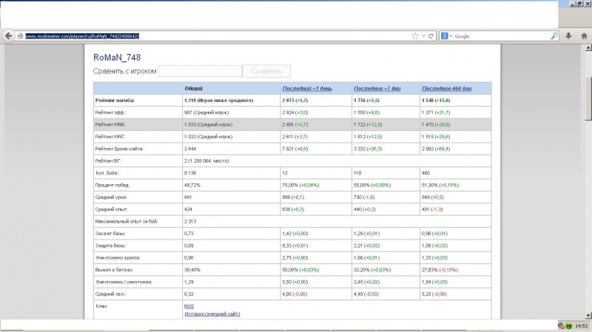The height and width of the screenshot is (332, 592).
Task: Open the browser downloads arrow icon
Action: tap(568, 35)
